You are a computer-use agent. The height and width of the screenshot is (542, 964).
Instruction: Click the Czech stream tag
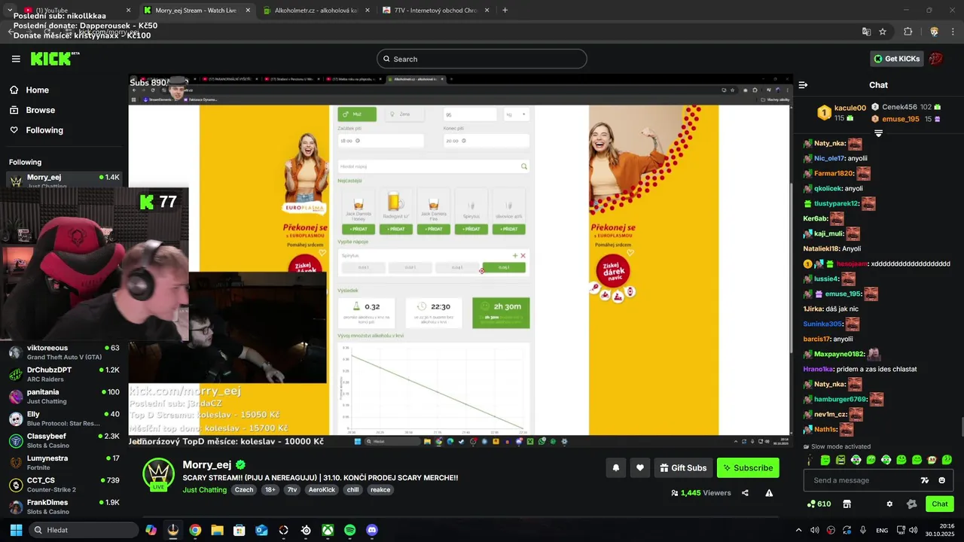pos(243,489)
